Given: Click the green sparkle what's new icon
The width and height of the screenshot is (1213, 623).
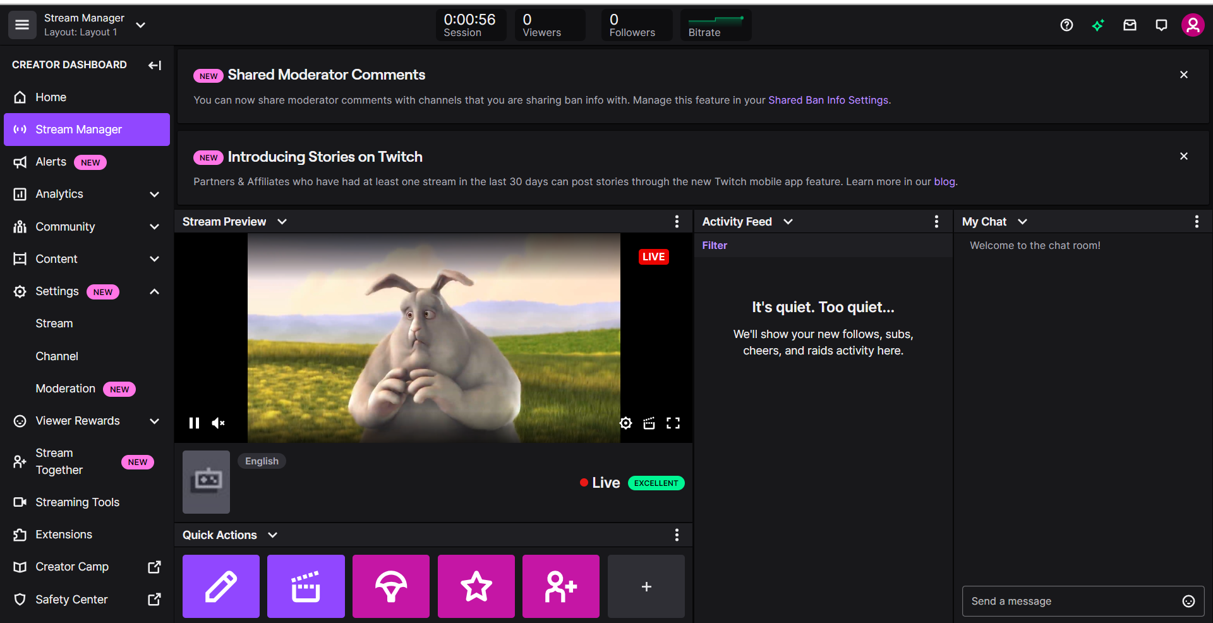Looking at the screenshot, I should 1098,25.
